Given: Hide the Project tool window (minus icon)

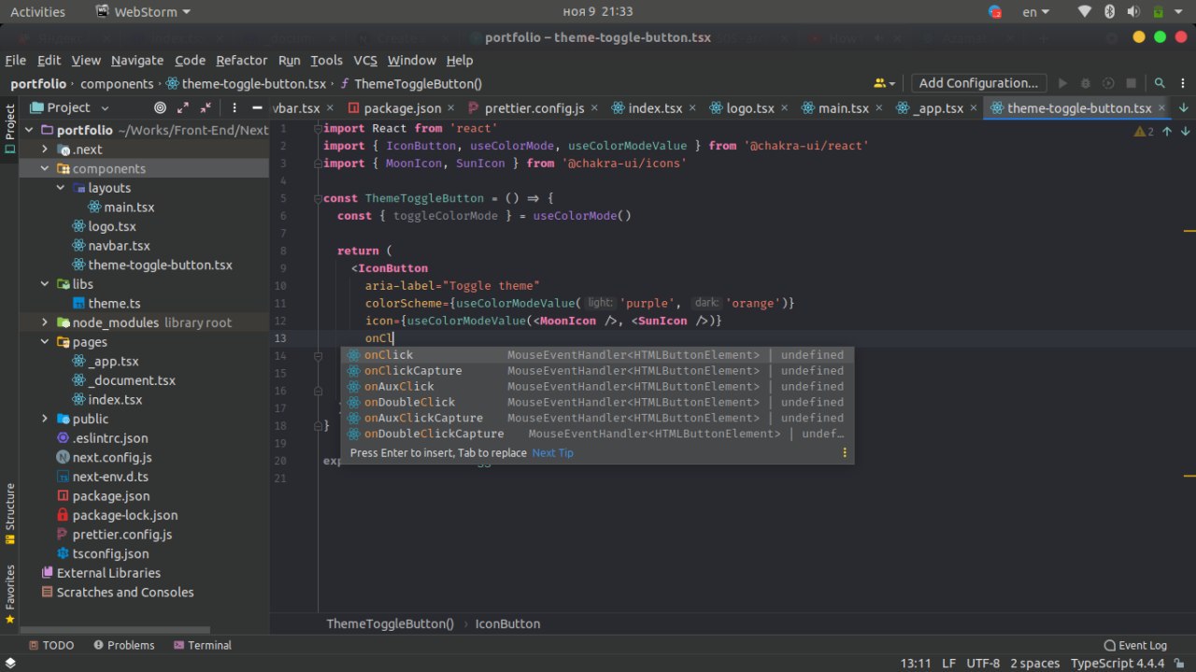Looking at the screenshot, I should pos(257,107).
